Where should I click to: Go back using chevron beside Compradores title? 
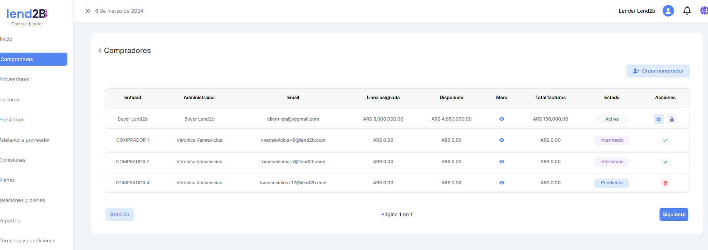pyautogui.click(x=100, y=51)
